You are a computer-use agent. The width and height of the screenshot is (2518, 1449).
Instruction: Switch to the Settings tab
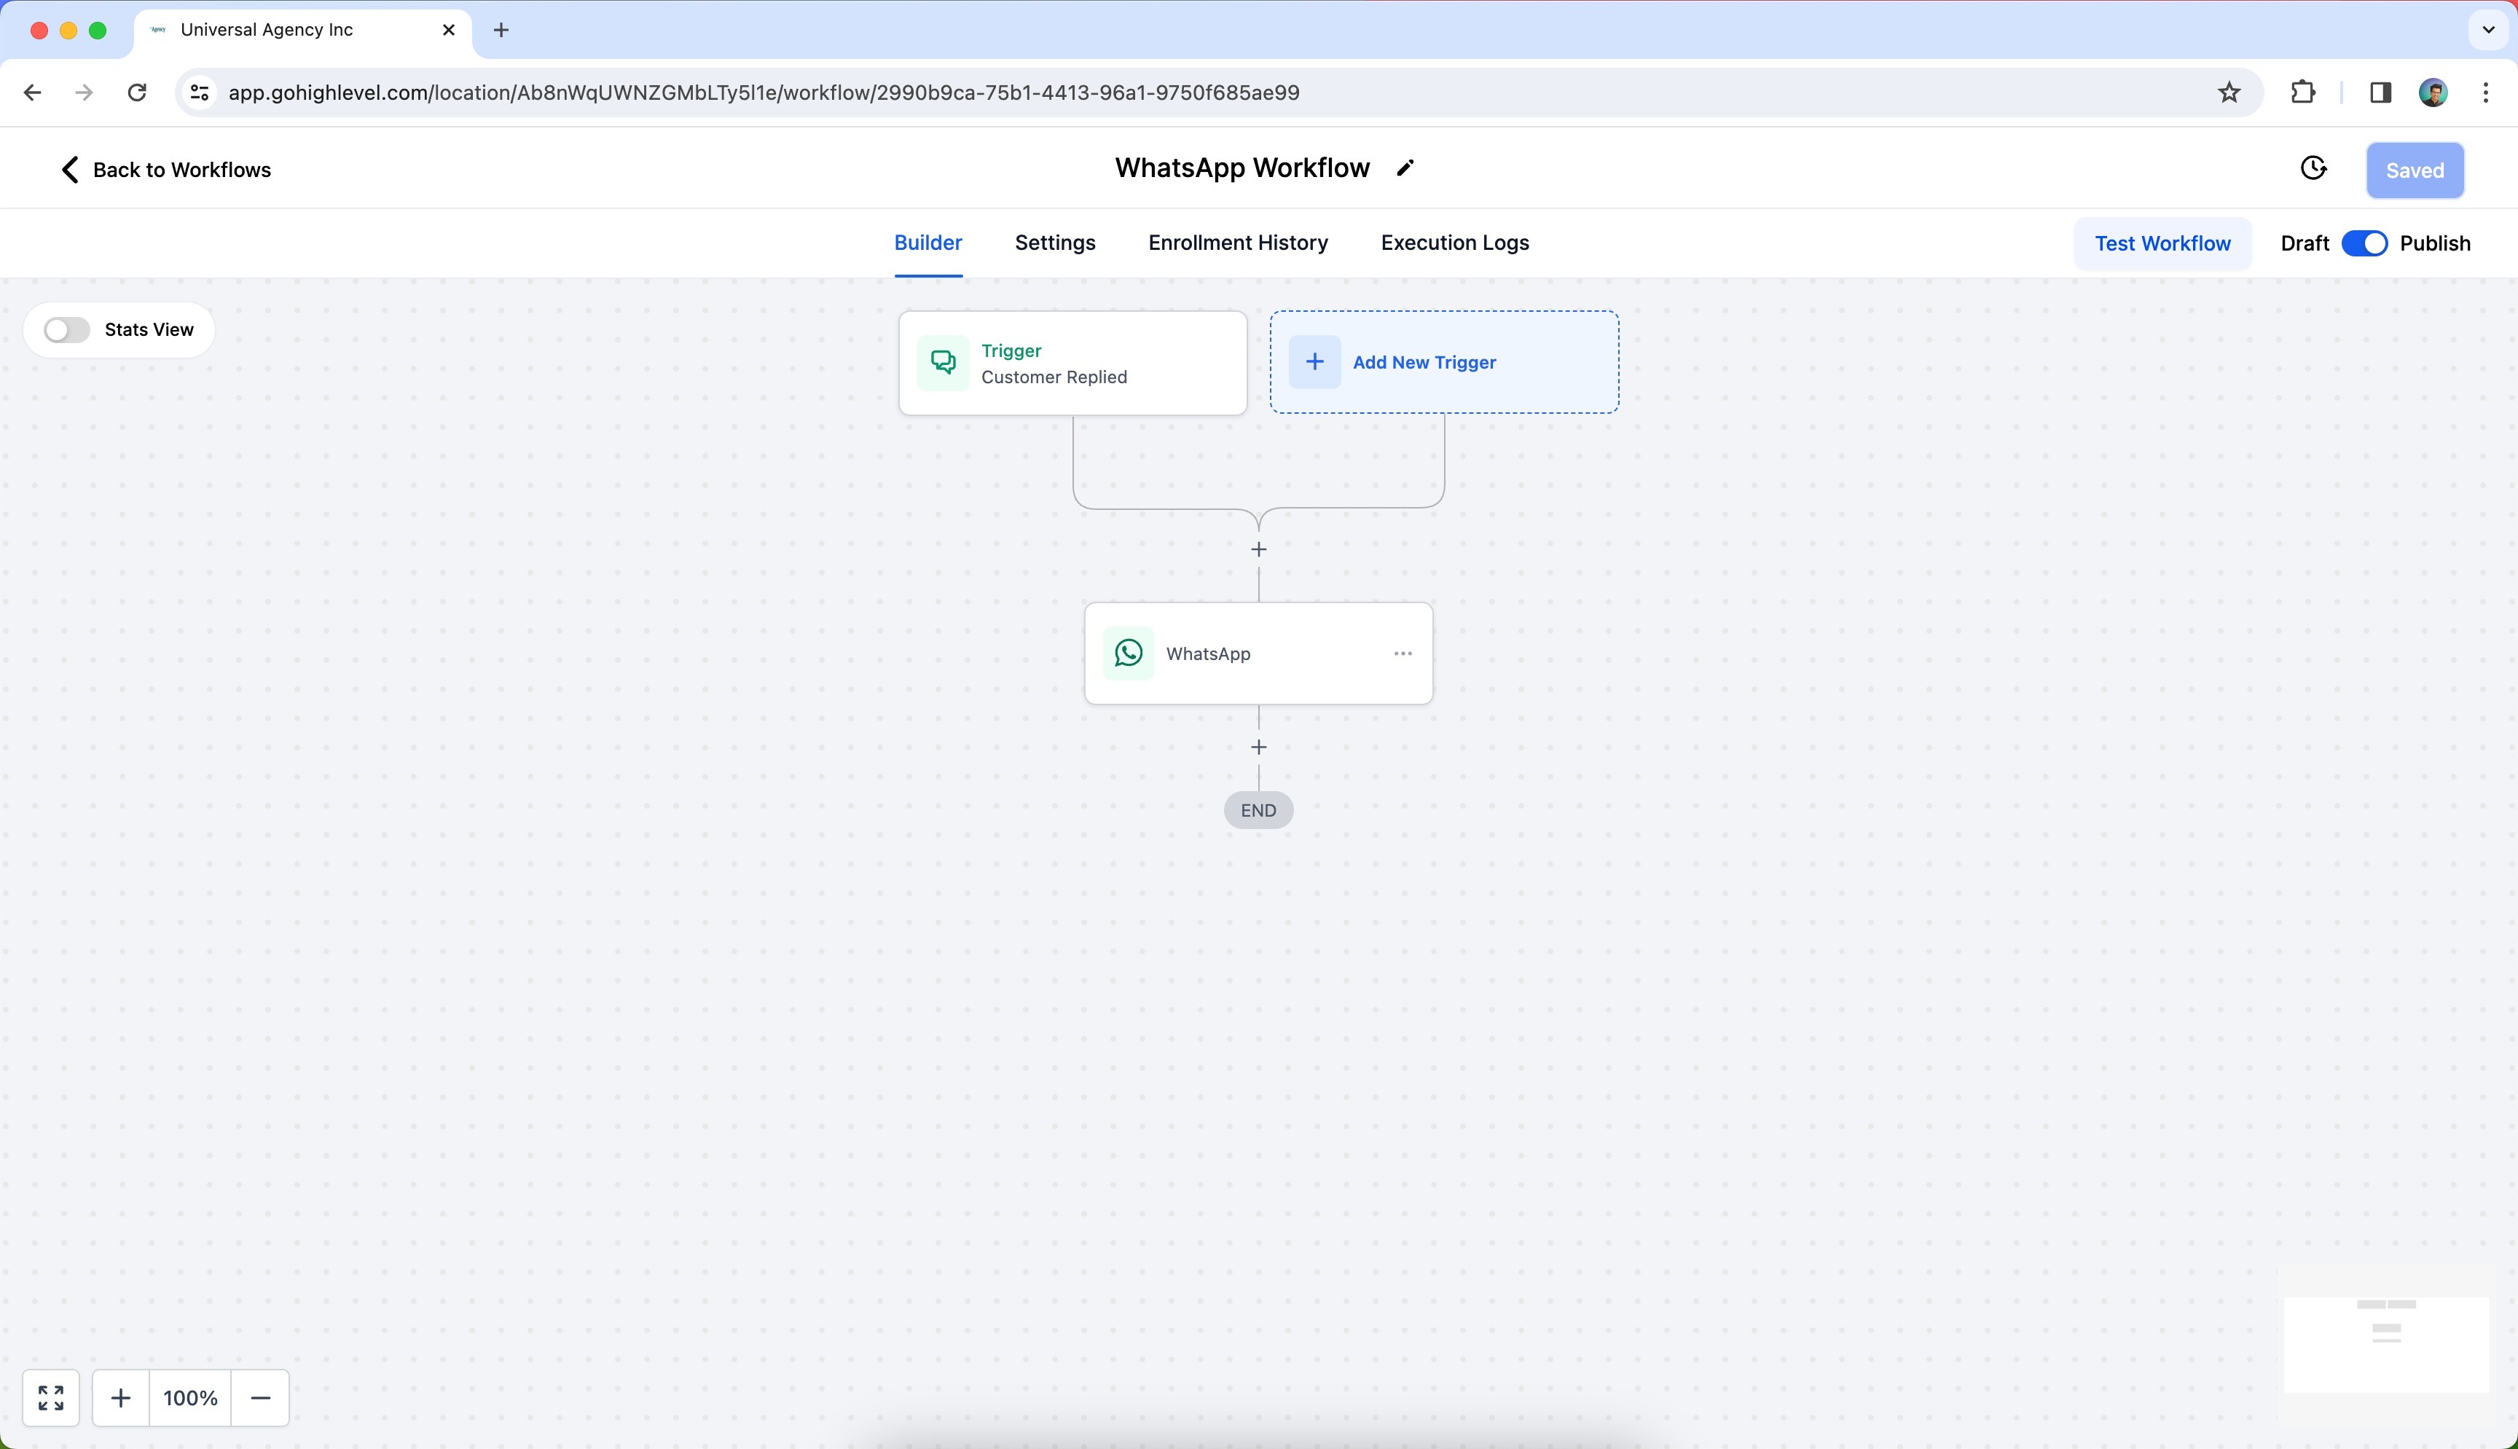(1054, 243)
